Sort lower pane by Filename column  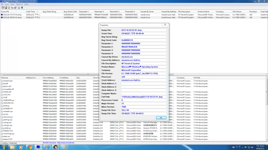coord(13,78)
